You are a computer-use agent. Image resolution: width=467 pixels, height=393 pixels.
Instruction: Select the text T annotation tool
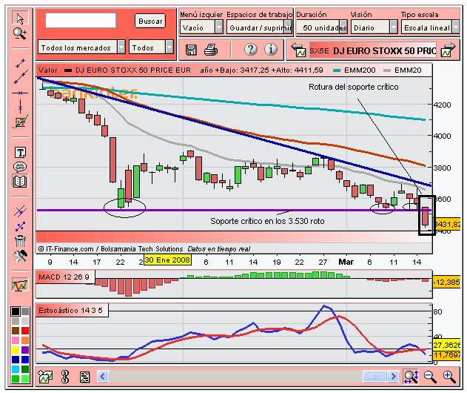20,153
